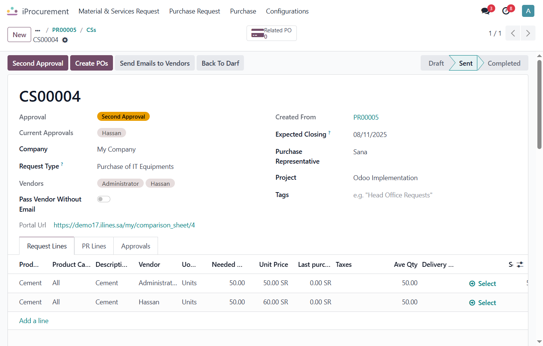The width and height of the screenshot is (543, 346).
Task: Click the Tags input field
Action: pos(435,195)
